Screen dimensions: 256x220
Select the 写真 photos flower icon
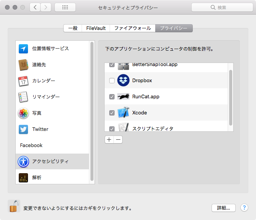[23, 113]
